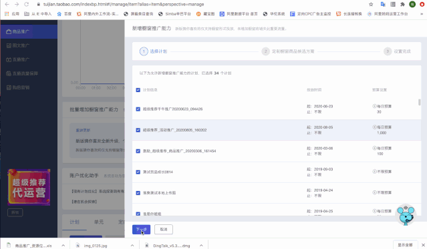
Task: Click the plan list vertical scrollbar thumb
Action: (x=420, y=102)
